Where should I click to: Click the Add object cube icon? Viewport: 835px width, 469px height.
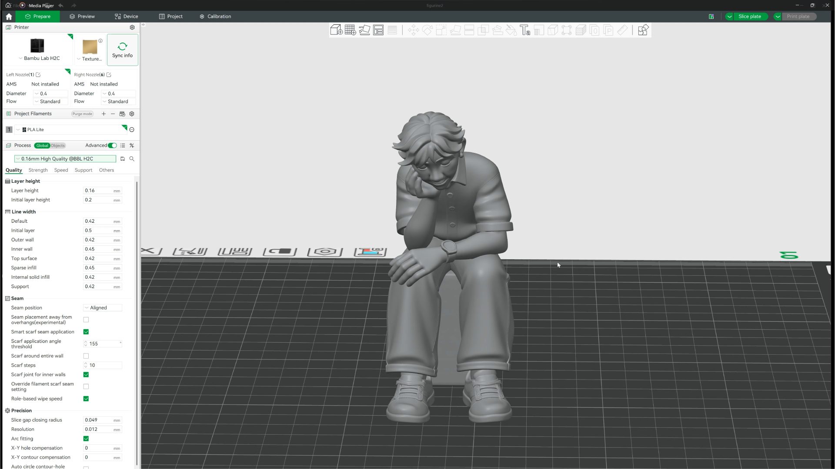pos(336,30)
